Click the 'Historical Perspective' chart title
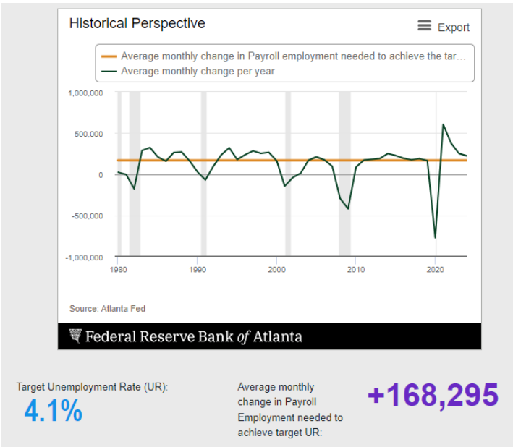Screen dimensions: 513x447 (137, 24)
